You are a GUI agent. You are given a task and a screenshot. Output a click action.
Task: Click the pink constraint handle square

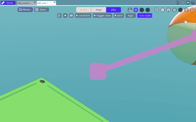[x=98, y=71]
